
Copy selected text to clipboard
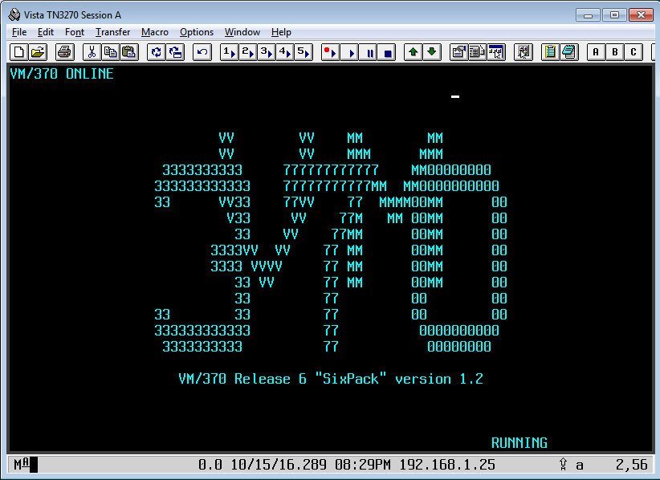110,51
